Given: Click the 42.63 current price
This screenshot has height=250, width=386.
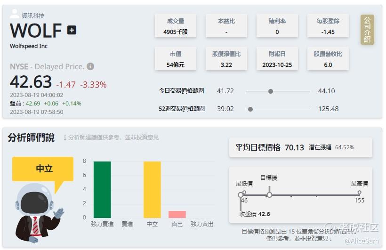Looking at the screenshot, I should [31, 82].
